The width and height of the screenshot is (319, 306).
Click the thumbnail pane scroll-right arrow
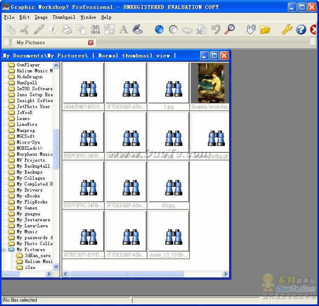click(x=225, y=274)
